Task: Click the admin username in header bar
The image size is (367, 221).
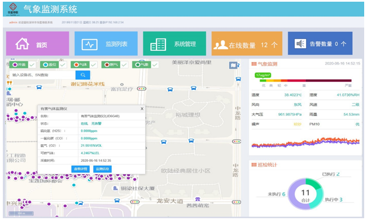Action: coord(13,22)
